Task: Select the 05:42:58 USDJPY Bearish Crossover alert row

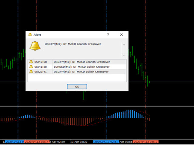Action: 77,62
